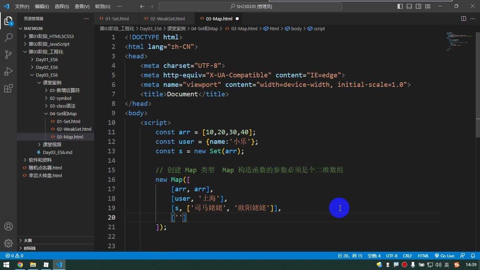Viewport: 480px width, 270px height.
Task: Open the Accounts menu icon
Action: (8, 226)
